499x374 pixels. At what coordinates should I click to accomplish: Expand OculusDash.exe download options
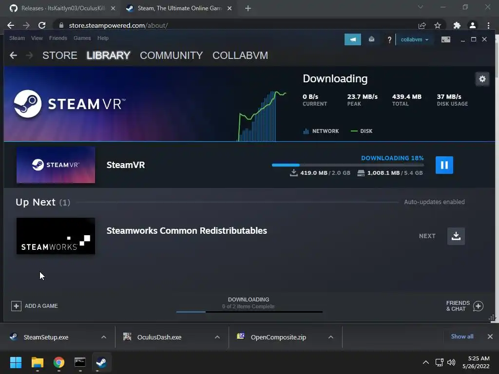(217, 337)
